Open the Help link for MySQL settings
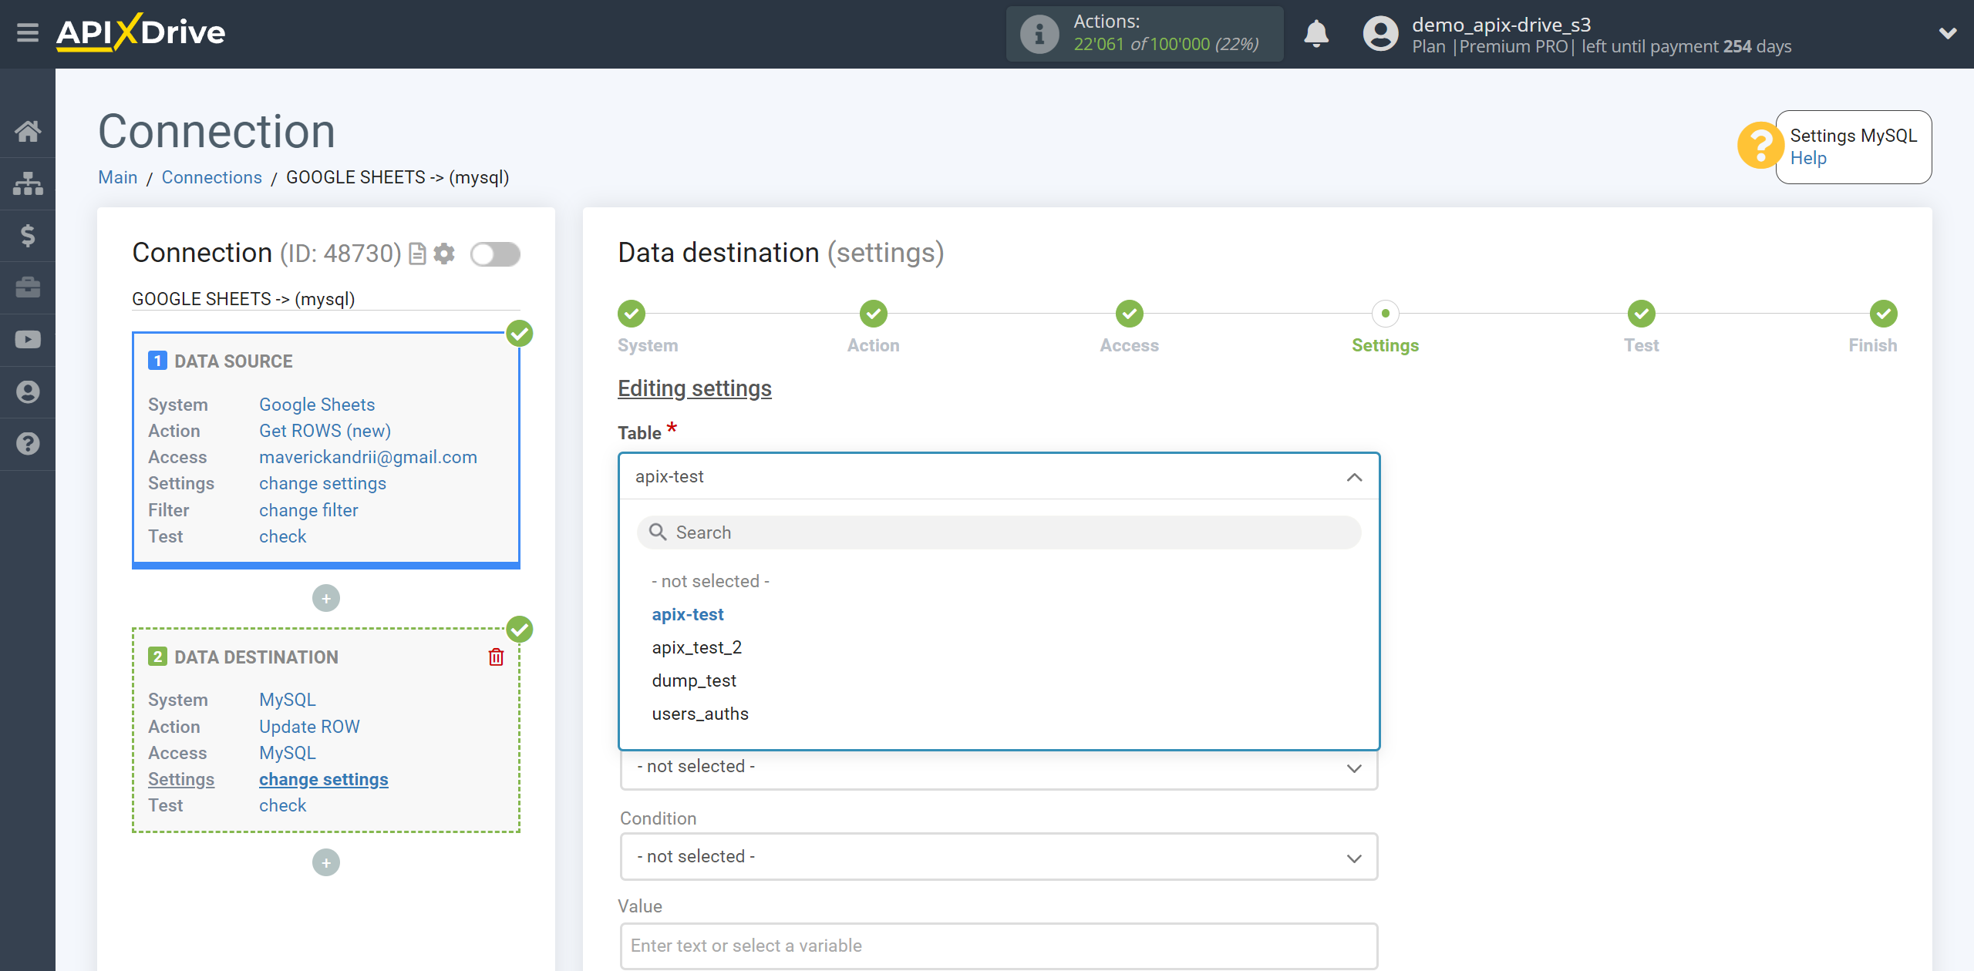This screenshot has width=1974, height=971. (1808, 158)
